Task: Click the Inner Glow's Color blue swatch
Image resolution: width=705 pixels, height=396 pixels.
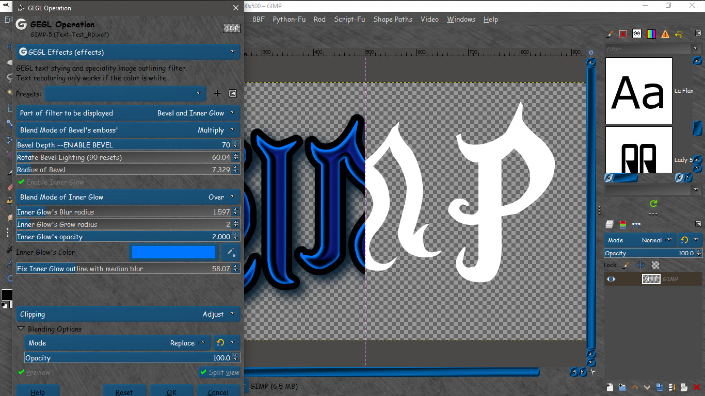Action: (173, 252)
